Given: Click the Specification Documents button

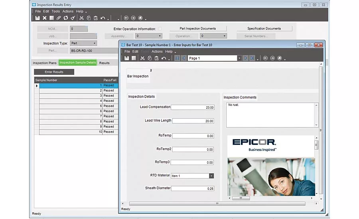Looking at the screenshot, I should point(264,29).
